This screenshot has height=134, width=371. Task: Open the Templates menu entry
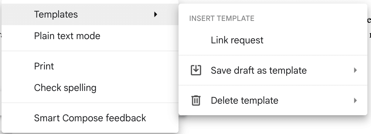(90, 14)
